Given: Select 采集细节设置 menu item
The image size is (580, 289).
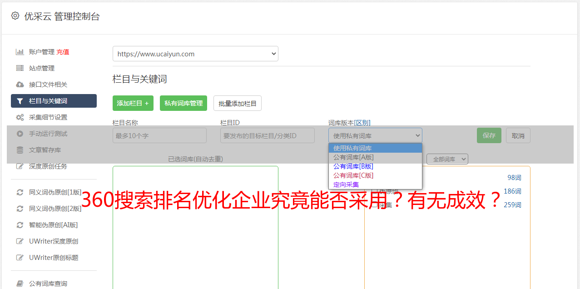Looking at the screenshot, I should tap(48, 117).
